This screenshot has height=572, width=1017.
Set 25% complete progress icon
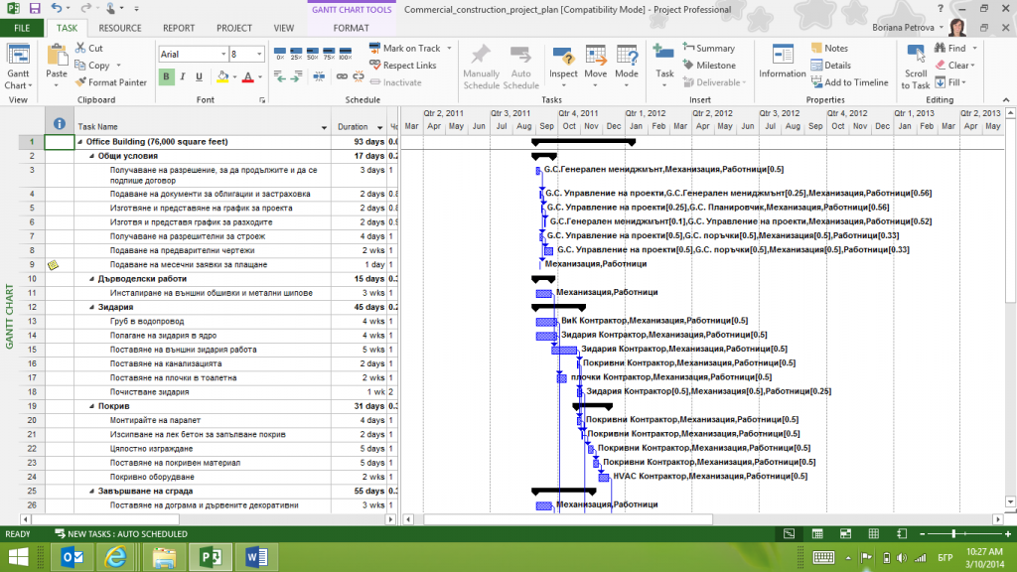(x=296, y=54)
